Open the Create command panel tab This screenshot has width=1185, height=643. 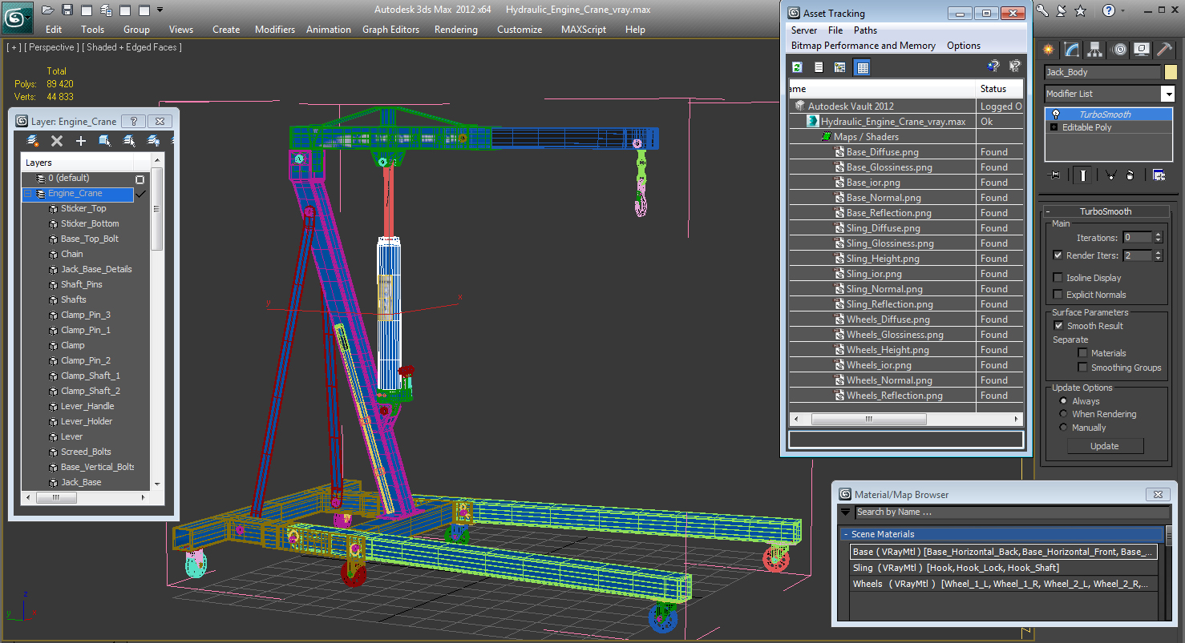1048,50
